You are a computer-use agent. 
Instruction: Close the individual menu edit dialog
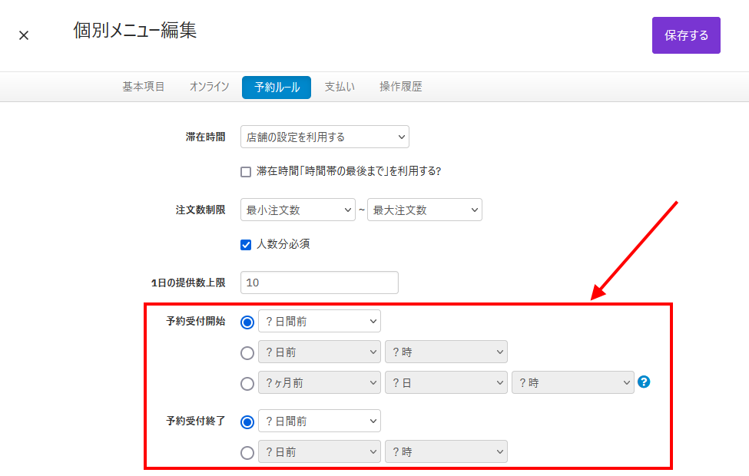24,35
